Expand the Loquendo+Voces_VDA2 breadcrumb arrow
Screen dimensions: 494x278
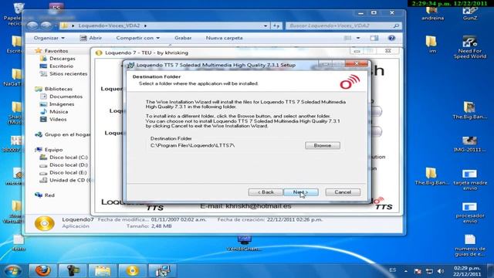[x=145, y=25]
